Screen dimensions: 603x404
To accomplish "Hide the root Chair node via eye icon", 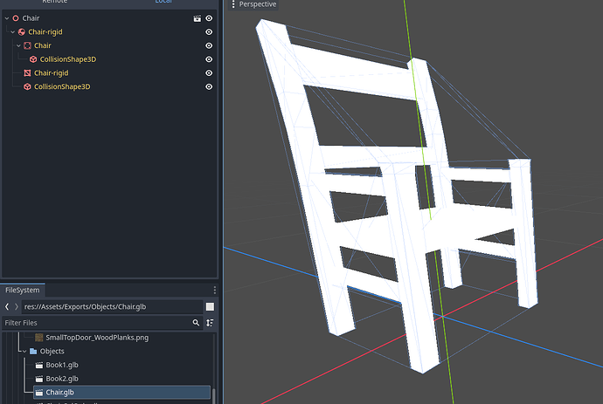I will 209,18.
